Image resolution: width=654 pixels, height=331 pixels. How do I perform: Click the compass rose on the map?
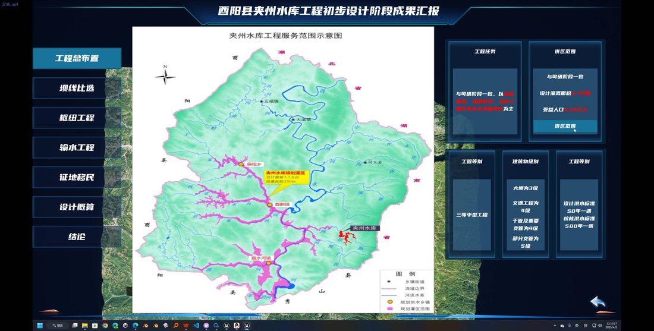[x=165, y=76]
